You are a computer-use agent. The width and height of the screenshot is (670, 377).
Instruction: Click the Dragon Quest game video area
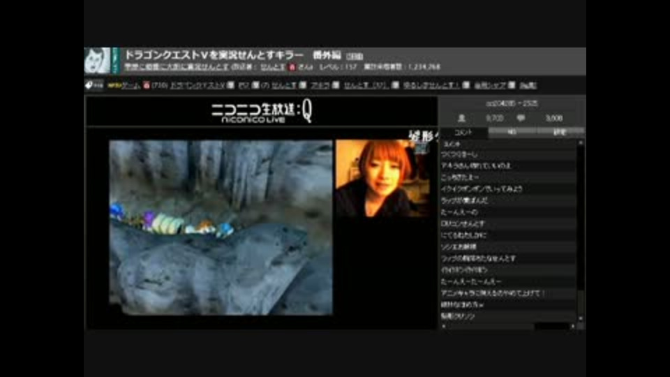tap(221, 228)
